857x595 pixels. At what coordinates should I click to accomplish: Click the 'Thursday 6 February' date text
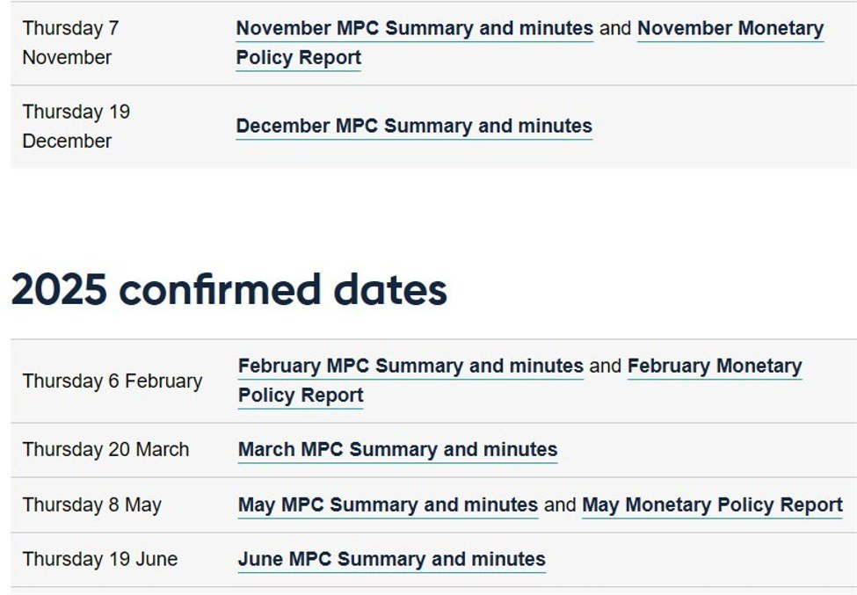point(113,381)
